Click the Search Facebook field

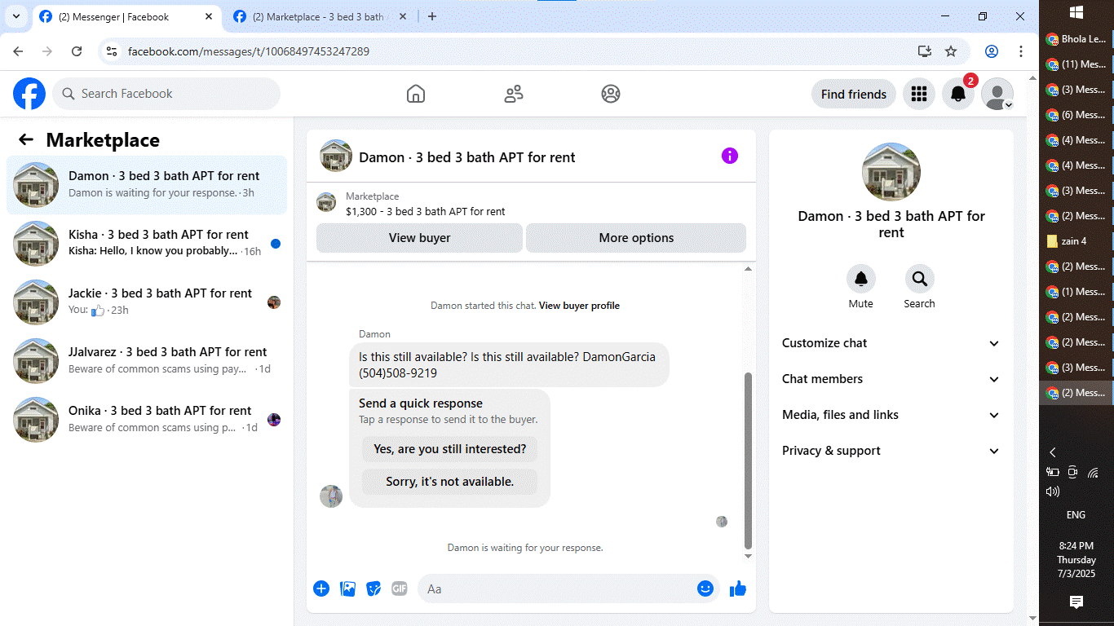pos(166,94)
